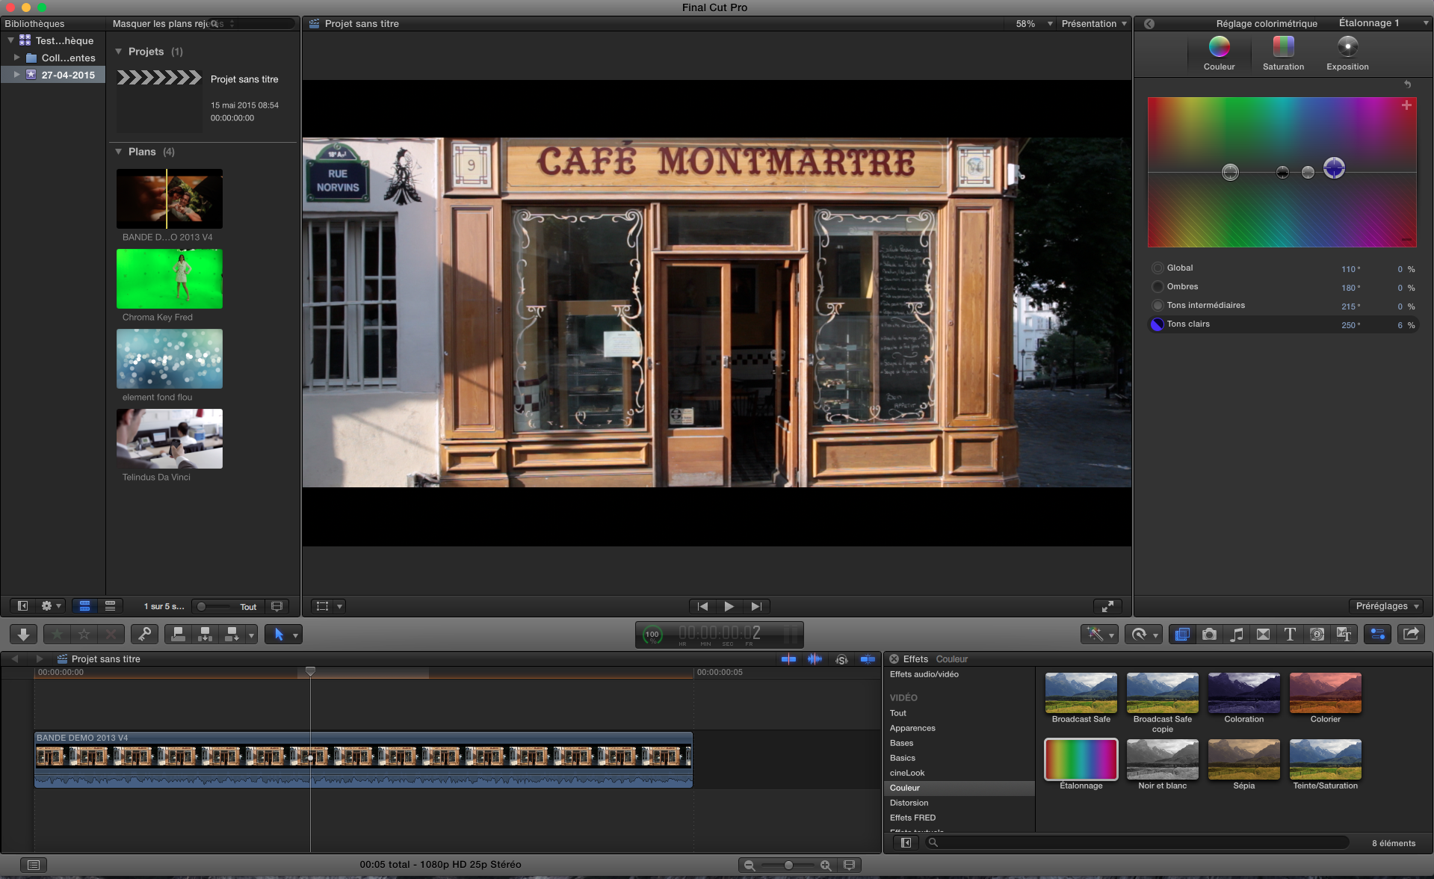Open the Exposition correction tab
This screenshot has width=1434, height=879.
[x=1347, y=52]
